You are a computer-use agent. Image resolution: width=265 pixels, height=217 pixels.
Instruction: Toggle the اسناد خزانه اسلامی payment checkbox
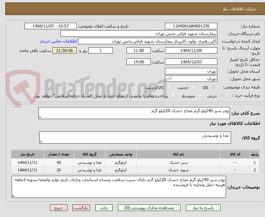pyautogui.click(x=173, y=95)
